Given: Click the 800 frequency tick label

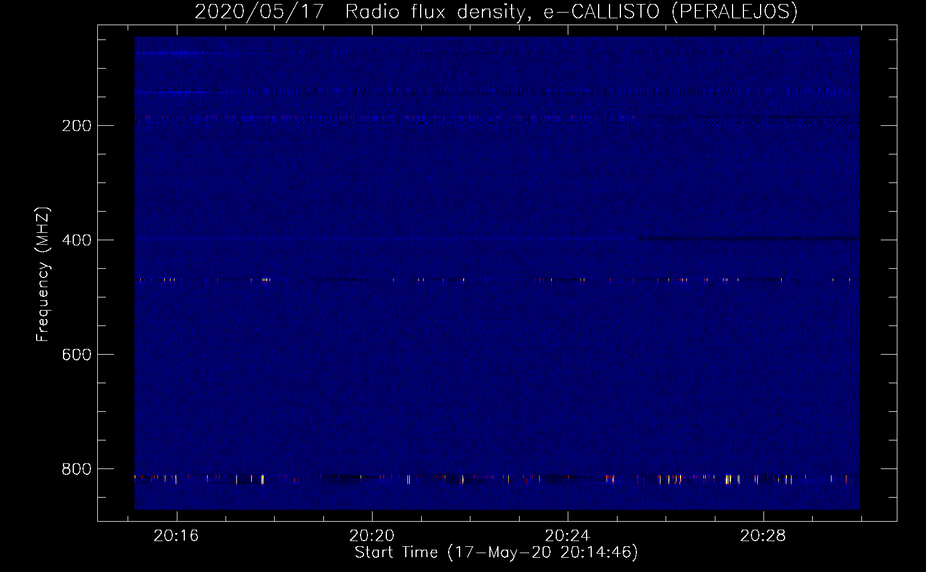Looking at the screenshot, I should tap(77, 469).
